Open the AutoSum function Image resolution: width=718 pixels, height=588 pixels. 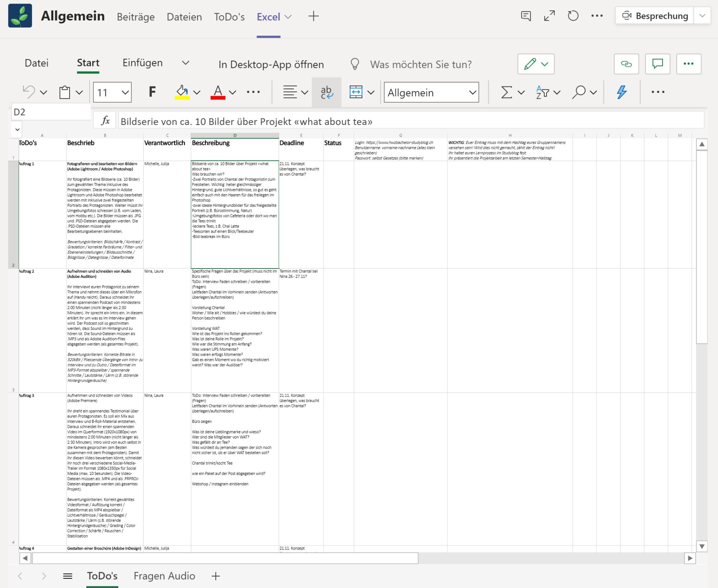[506, 92]
